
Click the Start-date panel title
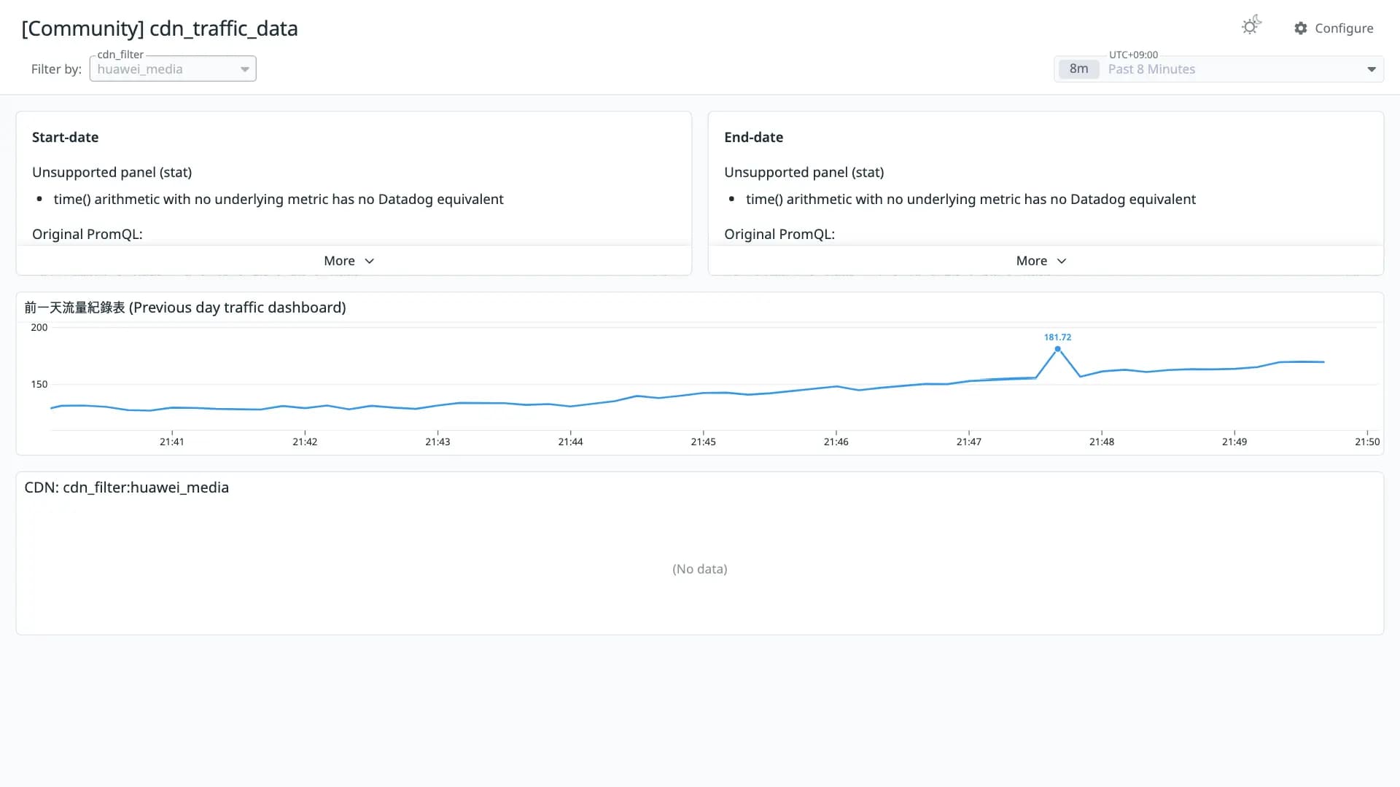point(66,137)
